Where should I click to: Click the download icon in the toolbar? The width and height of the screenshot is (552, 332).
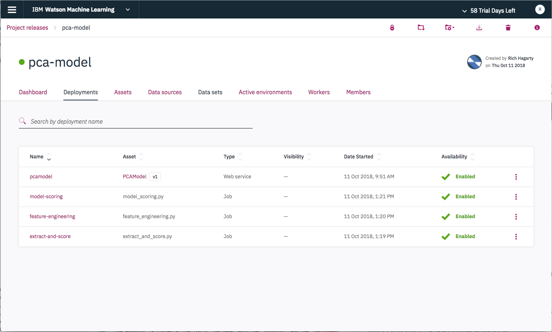click(x=479, y=28)
